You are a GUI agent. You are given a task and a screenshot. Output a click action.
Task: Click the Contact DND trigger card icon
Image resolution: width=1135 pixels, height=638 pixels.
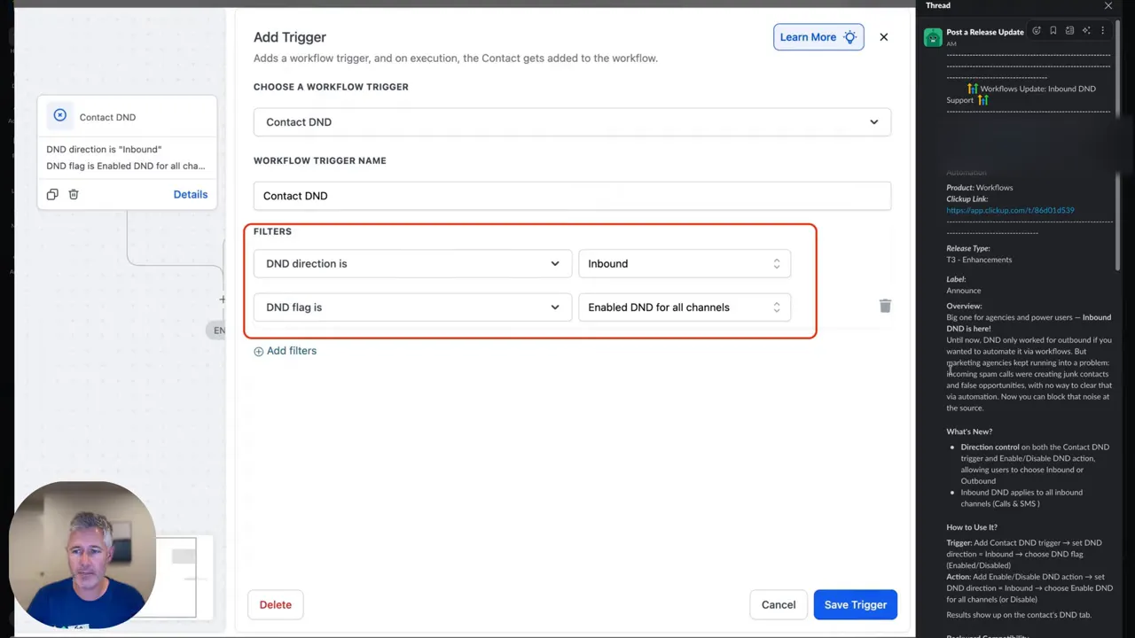59,115
